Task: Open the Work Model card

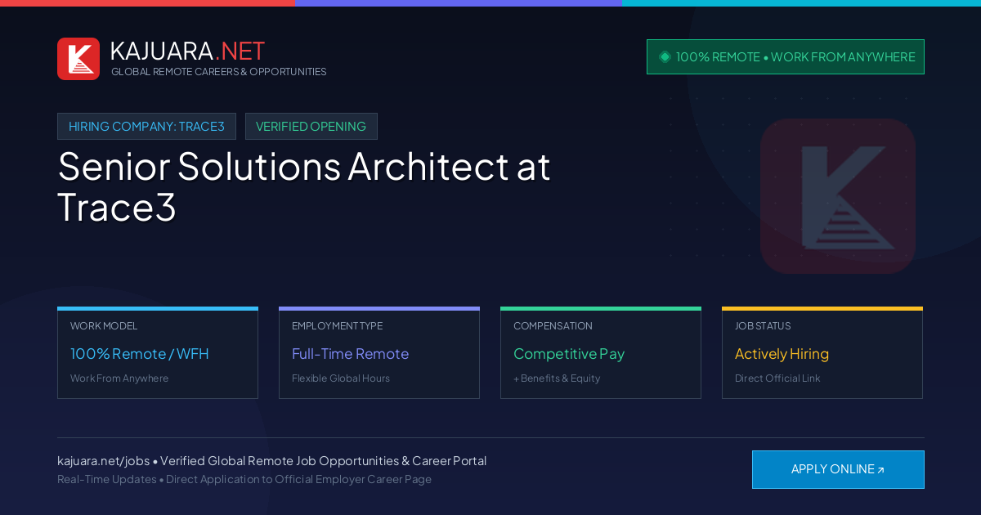Action: click(x=158, y=353)
